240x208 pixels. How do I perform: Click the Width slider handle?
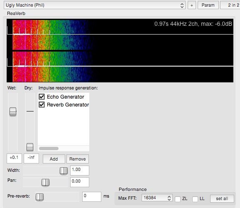[x=64, y=171]
